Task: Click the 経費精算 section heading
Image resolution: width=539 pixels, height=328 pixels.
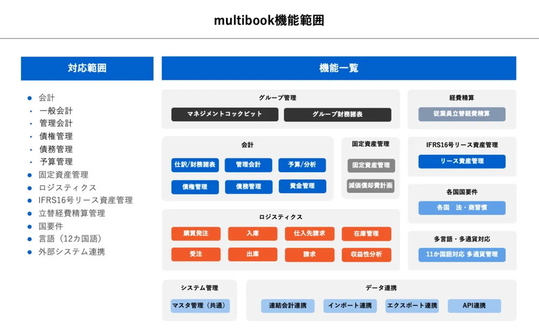Action: (462, 98)
